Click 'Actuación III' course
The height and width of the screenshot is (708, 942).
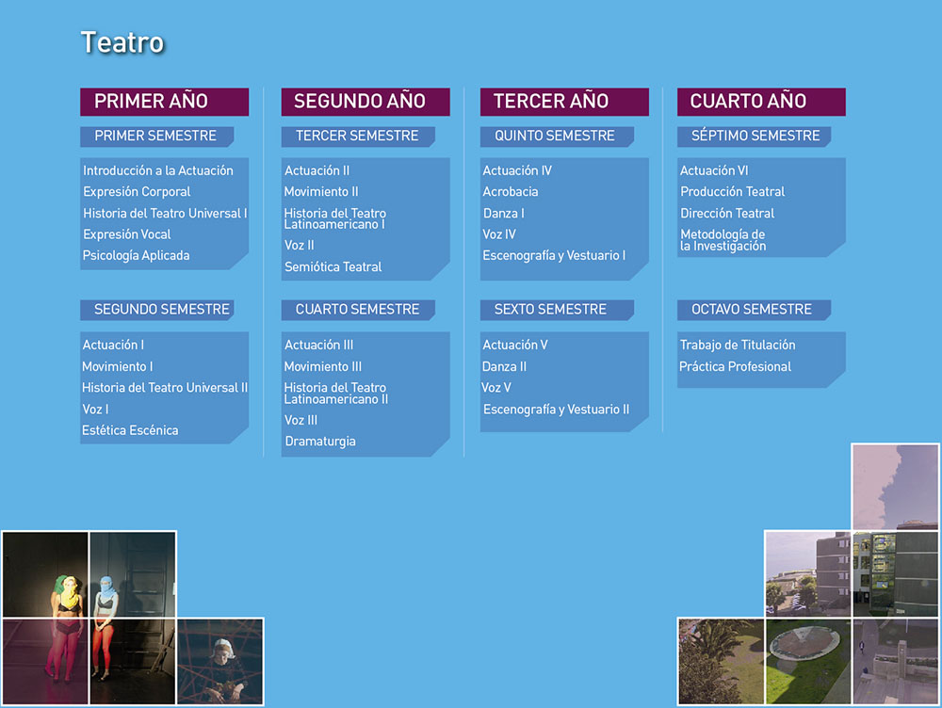click(x=319, y=346)
